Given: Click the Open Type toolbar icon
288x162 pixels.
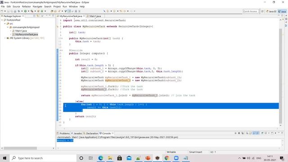Looking at the screenshot, I should click(52, 11).
